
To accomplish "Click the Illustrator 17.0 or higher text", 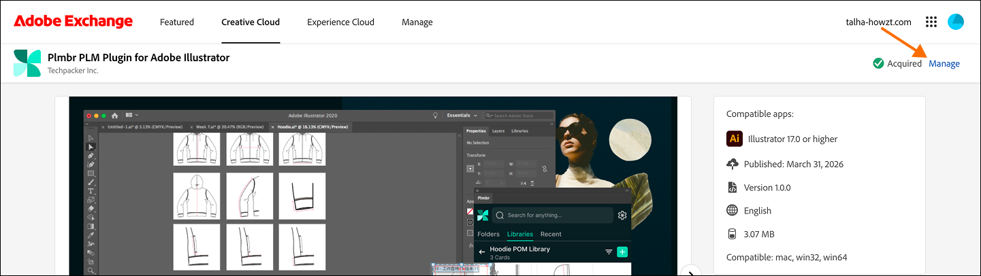I will point(792,139).
